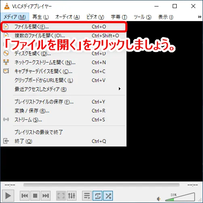Click the VLC cone title icon

tap(7, 6)
